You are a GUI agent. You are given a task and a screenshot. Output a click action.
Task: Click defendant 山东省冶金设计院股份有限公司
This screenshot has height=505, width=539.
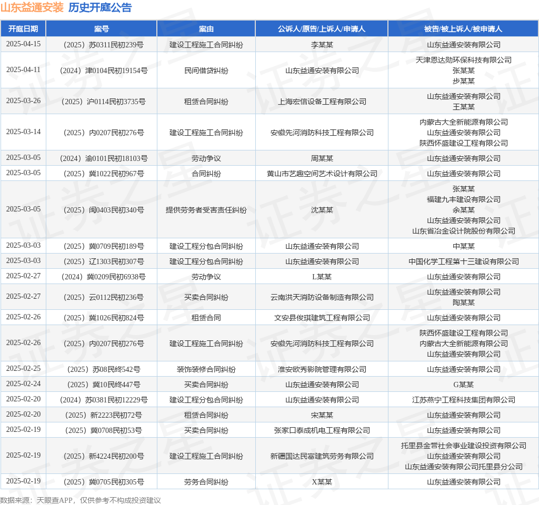(463, 230)
